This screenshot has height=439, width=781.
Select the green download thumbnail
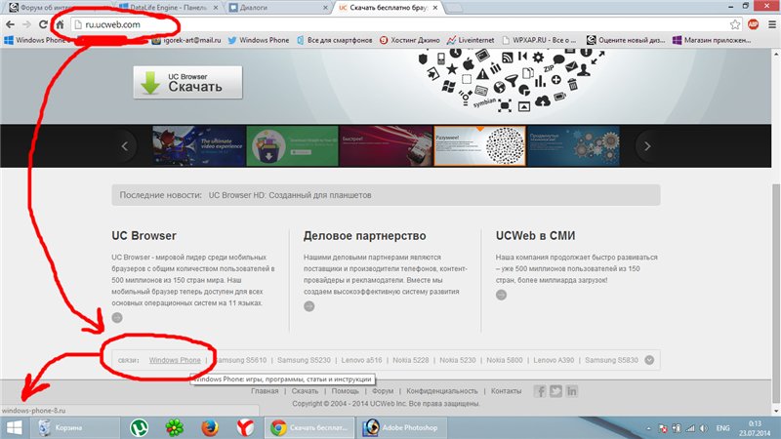pos(292,145)
